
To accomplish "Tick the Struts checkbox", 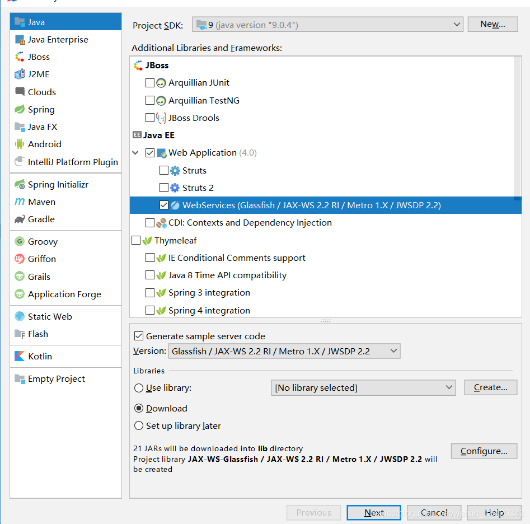I will coord(163,170).
